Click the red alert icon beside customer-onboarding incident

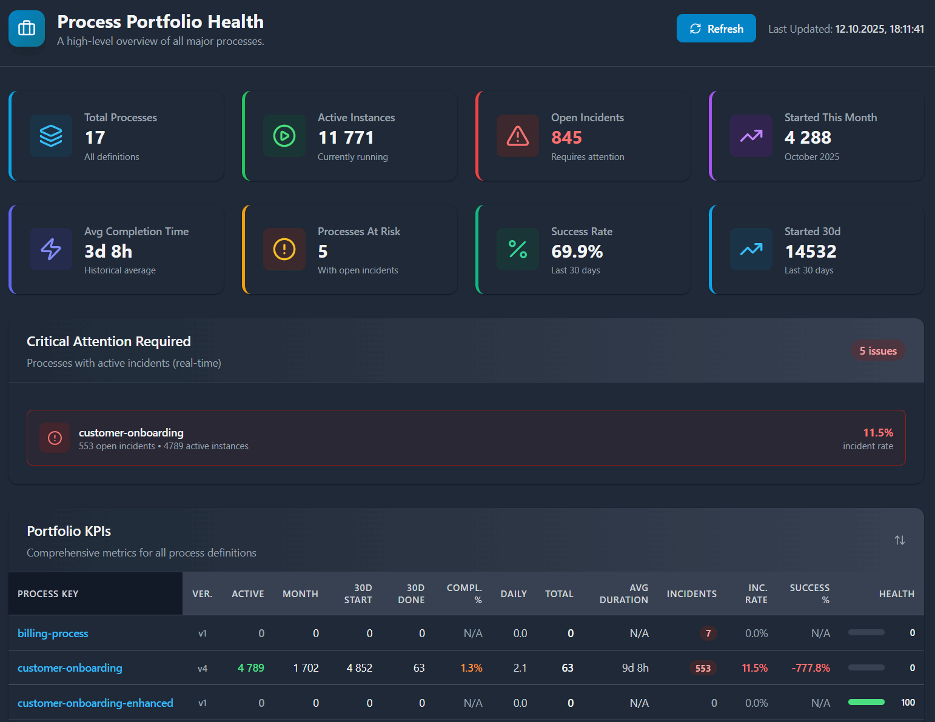point(55,438)
